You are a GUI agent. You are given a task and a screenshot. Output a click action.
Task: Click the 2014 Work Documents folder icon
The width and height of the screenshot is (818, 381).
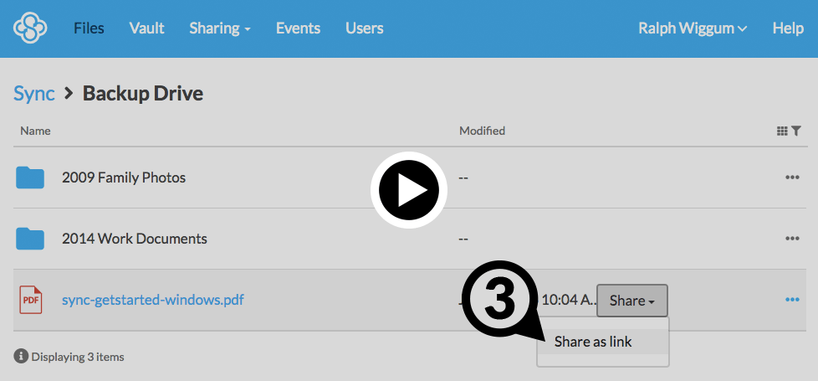click(x=30, y=239)
